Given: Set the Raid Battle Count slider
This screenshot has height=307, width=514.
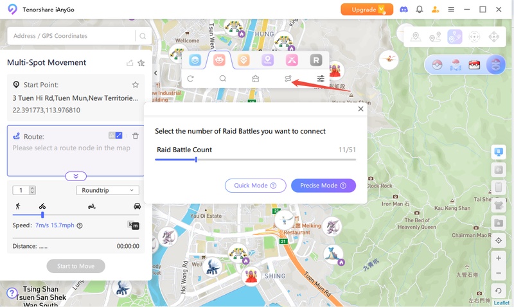Looking at the screenshot, I should 196,159.
